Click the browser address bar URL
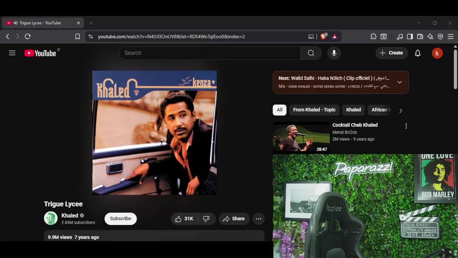The width and height of the screenshot is (458, 258). (x=171, y=37)
